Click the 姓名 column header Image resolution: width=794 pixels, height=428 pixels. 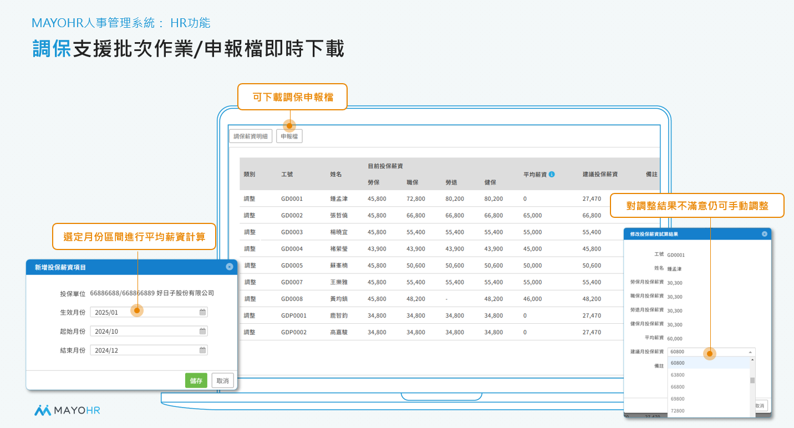[x=336, y=174]
